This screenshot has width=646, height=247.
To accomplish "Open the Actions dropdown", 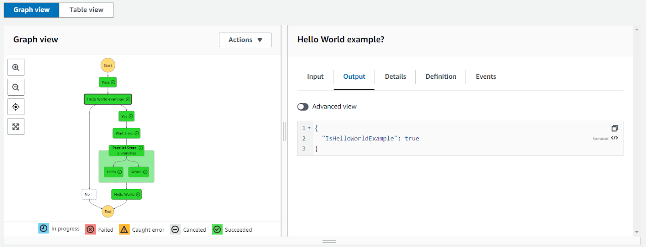I will point(245,40).
